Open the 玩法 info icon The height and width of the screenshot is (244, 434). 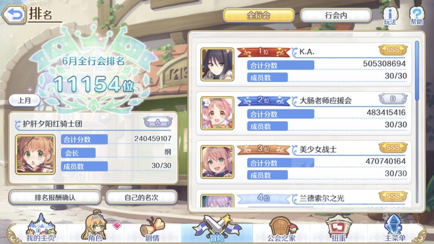click(x=390, y=16)
